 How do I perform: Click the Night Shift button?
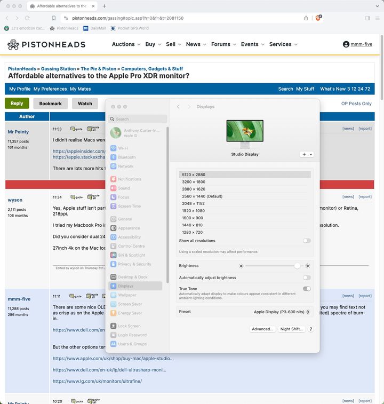pyautogui.click(x=292, y=329)
